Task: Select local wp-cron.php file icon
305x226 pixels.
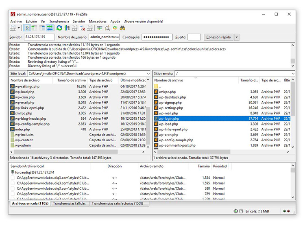Action: [x=13, y=97]
